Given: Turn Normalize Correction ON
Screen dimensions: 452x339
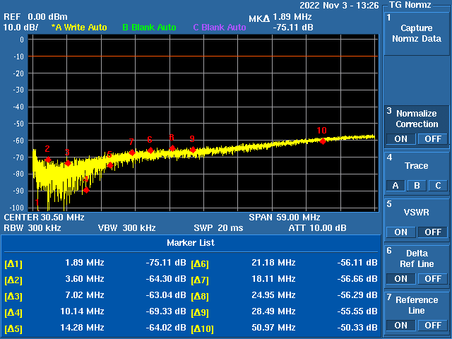Looking at the screenshot, I should (x=400, y=138).
